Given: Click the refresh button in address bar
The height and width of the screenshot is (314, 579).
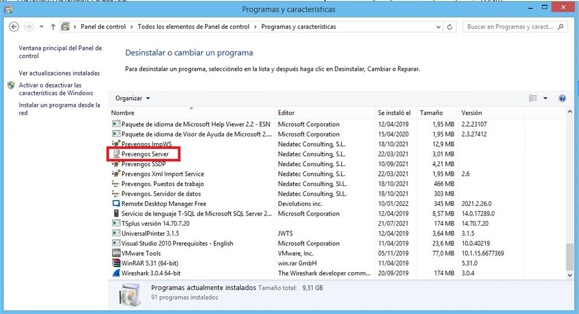Looking at the screenshot, I should coord(451,27).
